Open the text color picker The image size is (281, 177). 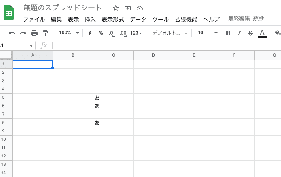(262, 33)
